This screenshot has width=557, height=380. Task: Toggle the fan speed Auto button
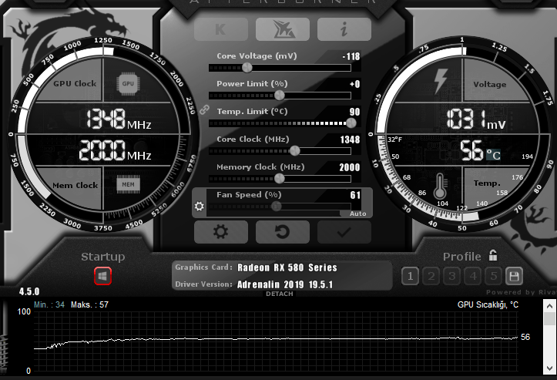357,214
